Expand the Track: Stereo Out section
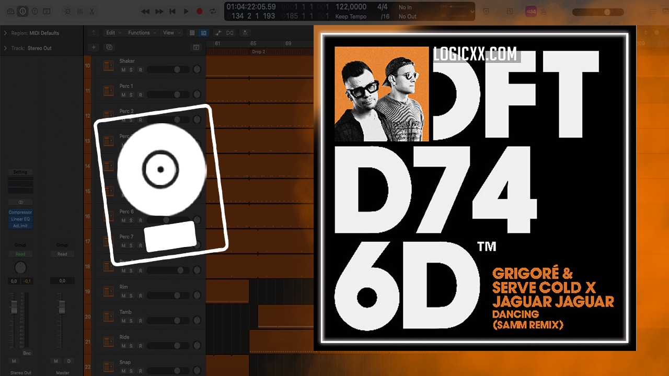669x376 pixels. point(5,48)
